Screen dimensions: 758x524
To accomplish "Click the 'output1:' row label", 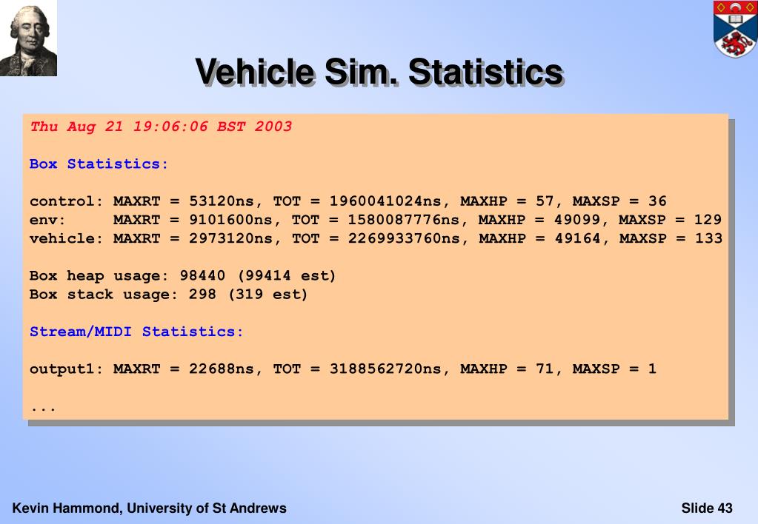I will (x=66, y=369).
